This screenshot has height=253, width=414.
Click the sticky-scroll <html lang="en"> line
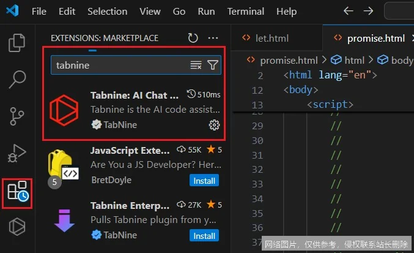point(331,75)
